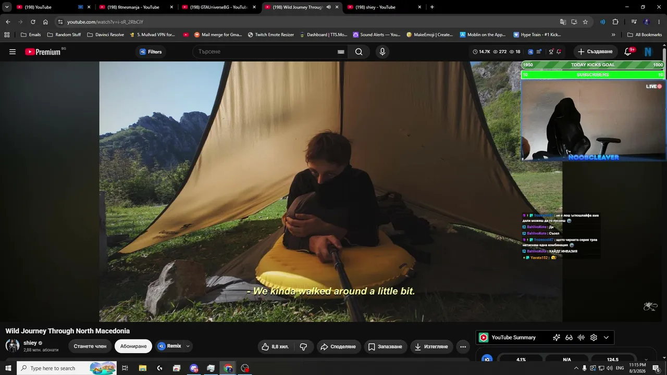Go to the browser home page
This screenshot has height=375, width=667.
45,22
